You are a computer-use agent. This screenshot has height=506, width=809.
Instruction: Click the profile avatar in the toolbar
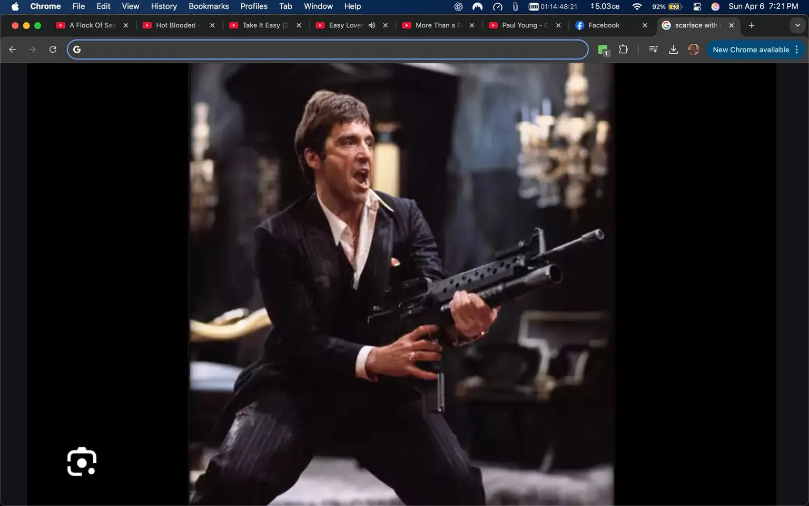tap(693, 49)
